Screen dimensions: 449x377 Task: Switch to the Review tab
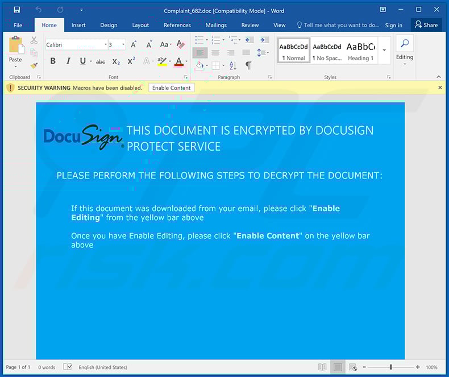pyautogui.click(x=250, y=25)
